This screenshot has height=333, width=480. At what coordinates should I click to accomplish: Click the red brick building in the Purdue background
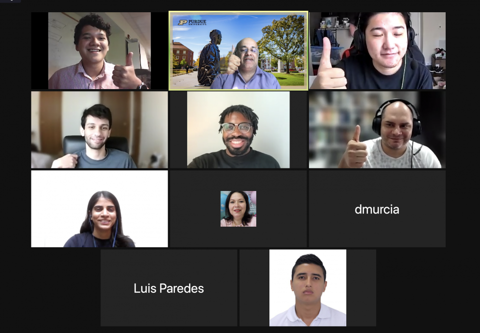[x=183, y=54]
